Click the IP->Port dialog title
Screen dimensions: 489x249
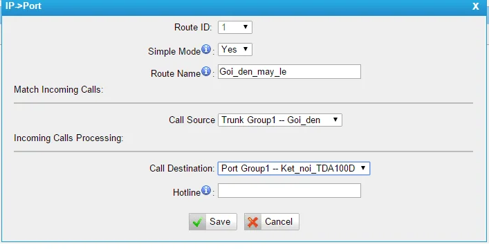point(24,6)
